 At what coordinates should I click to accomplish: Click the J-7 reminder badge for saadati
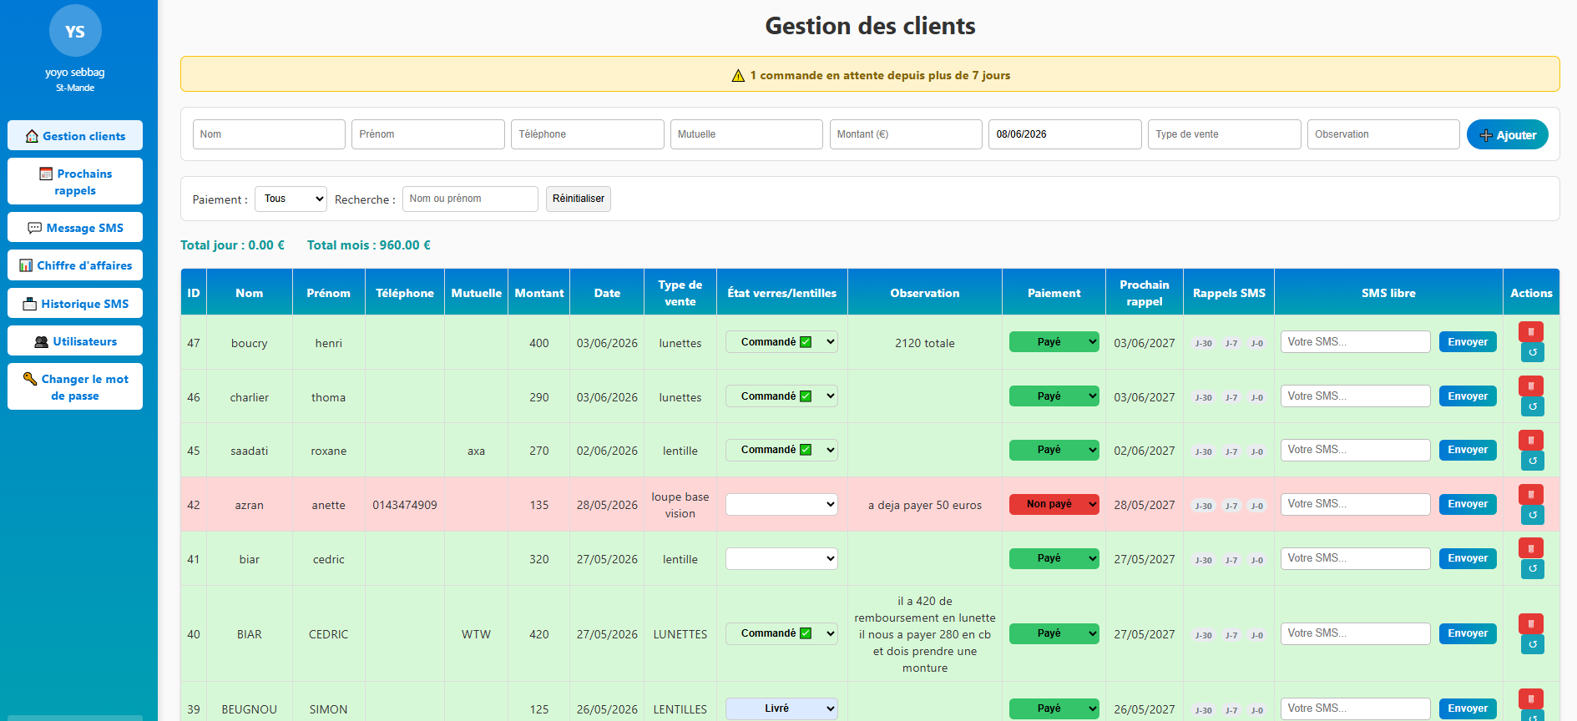pos(1231,451)
